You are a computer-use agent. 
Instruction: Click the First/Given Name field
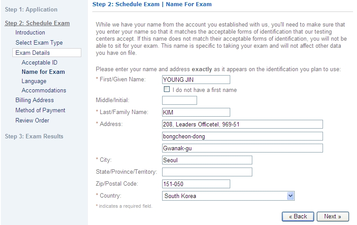(196, 80)
